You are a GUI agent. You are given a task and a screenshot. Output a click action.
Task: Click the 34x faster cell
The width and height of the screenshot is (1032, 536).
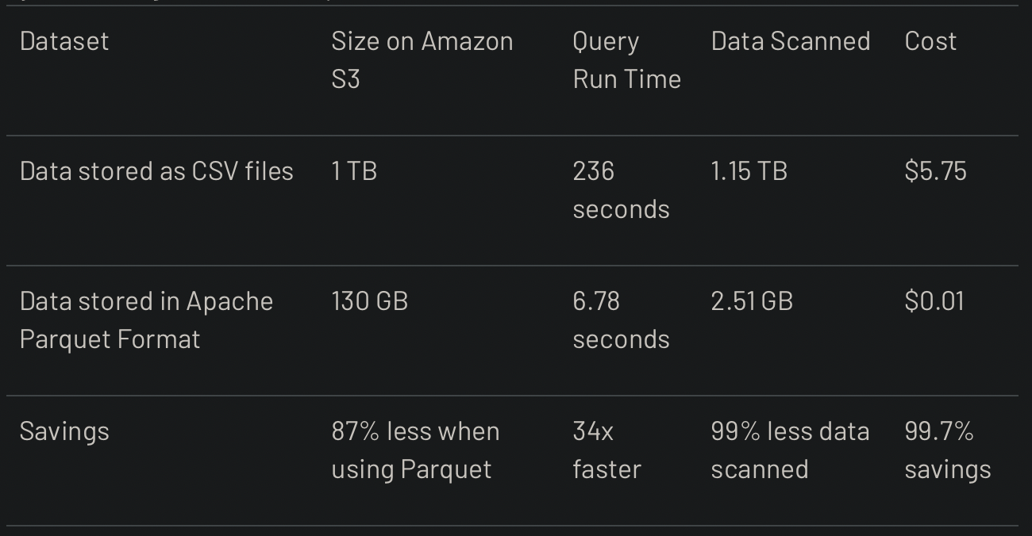(606, 450)
